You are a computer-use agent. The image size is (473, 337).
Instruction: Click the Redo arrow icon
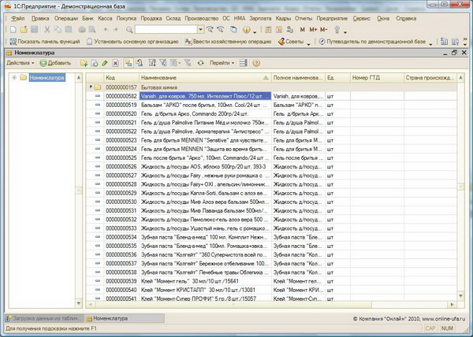[116, 29]
